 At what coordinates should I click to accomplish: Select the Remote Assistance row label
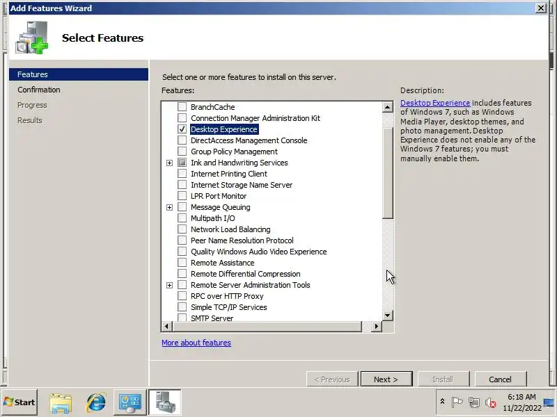click(x=222, y=263)
